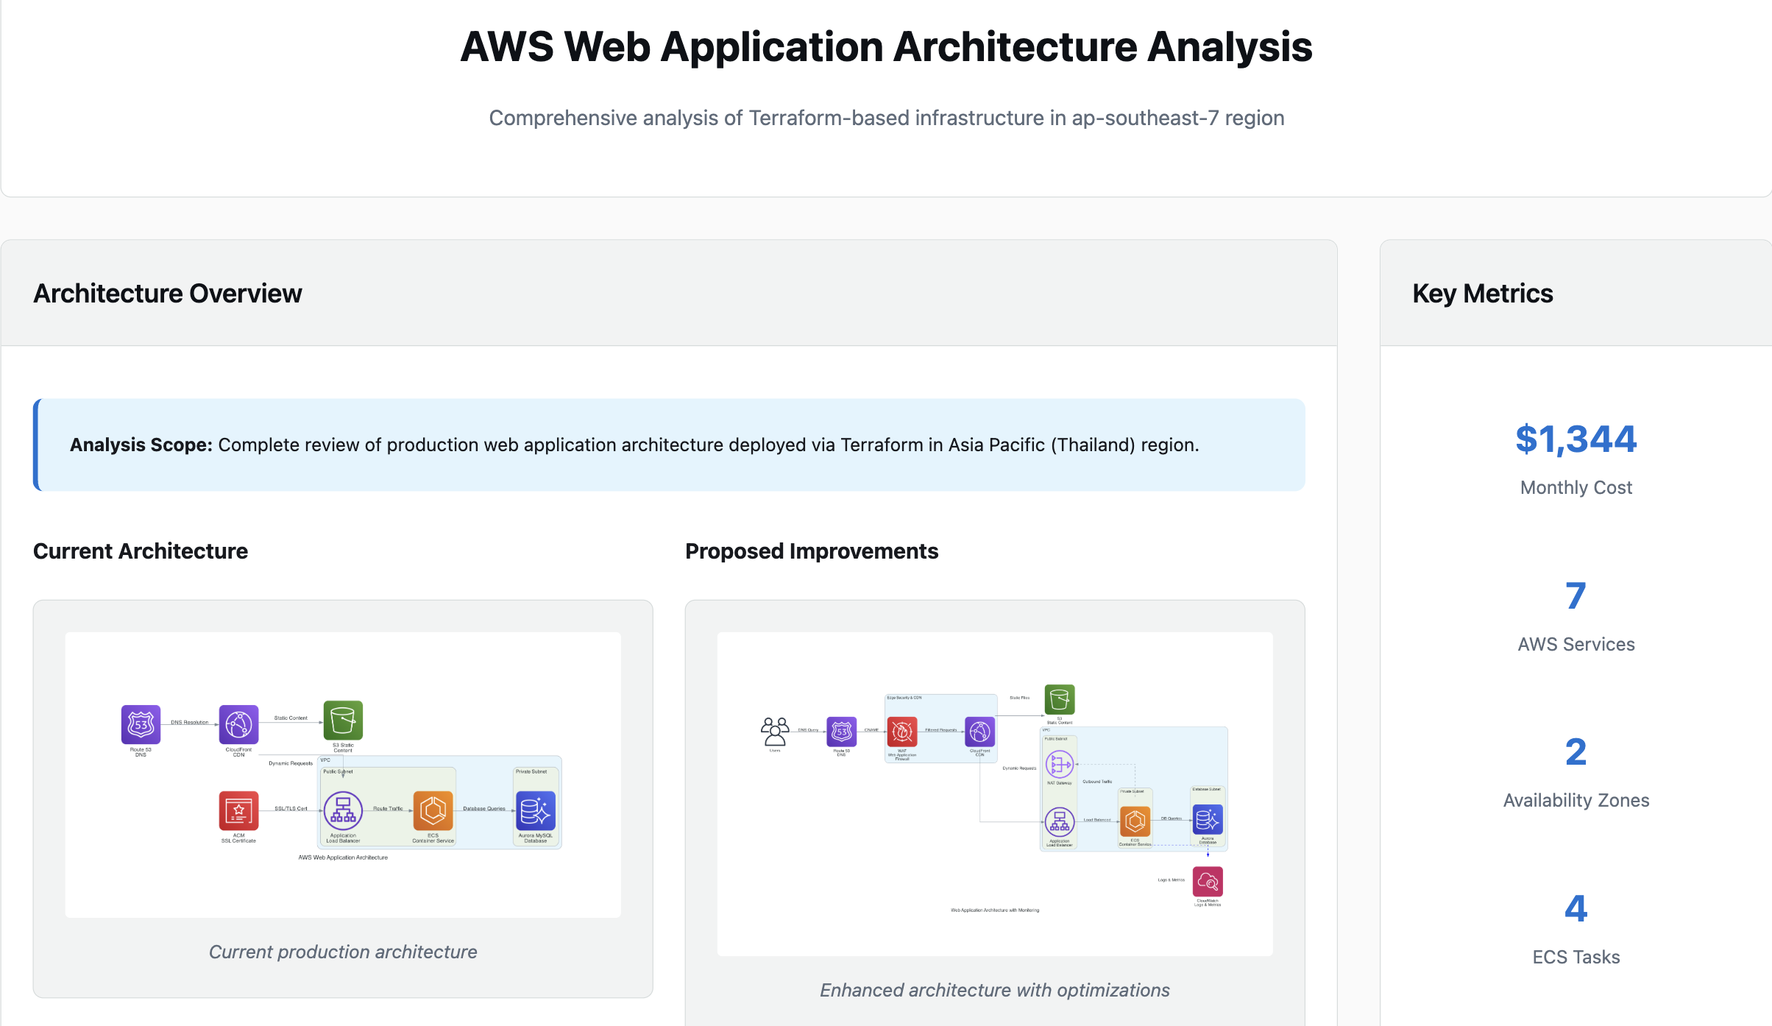The width and height of the screenshot is (1772, 1026).
Task: Click Route 53 icon in Current Architecture diagram
Action: click(141, 724)
